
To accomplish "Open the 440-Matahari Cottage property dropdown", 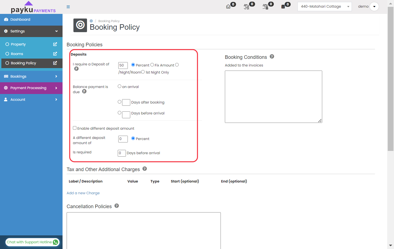I will [324, 7].
